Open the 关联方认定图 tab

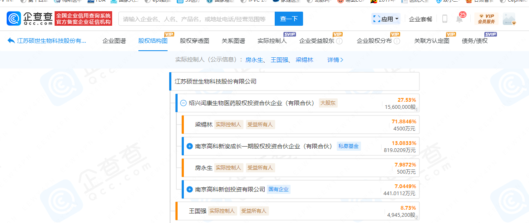click(431, 41)
